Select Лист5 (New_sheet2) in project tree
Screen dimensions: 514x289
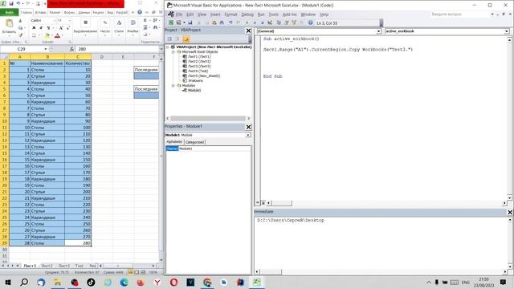(204, 75)
